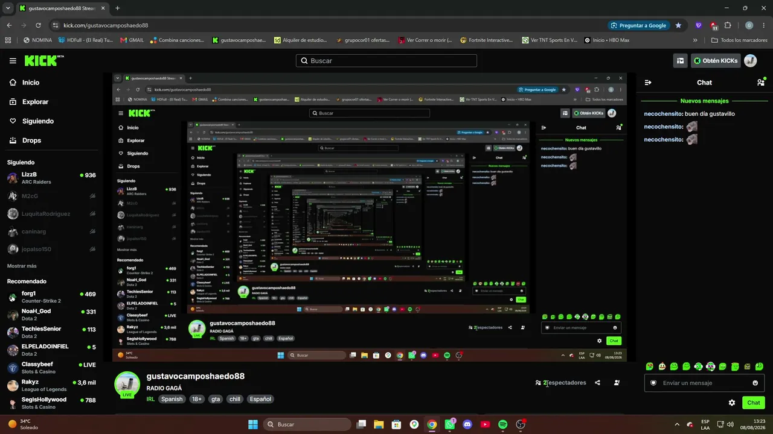Open a new Chrome tab
Screen dimensions: 773x434
click(117, 8)
